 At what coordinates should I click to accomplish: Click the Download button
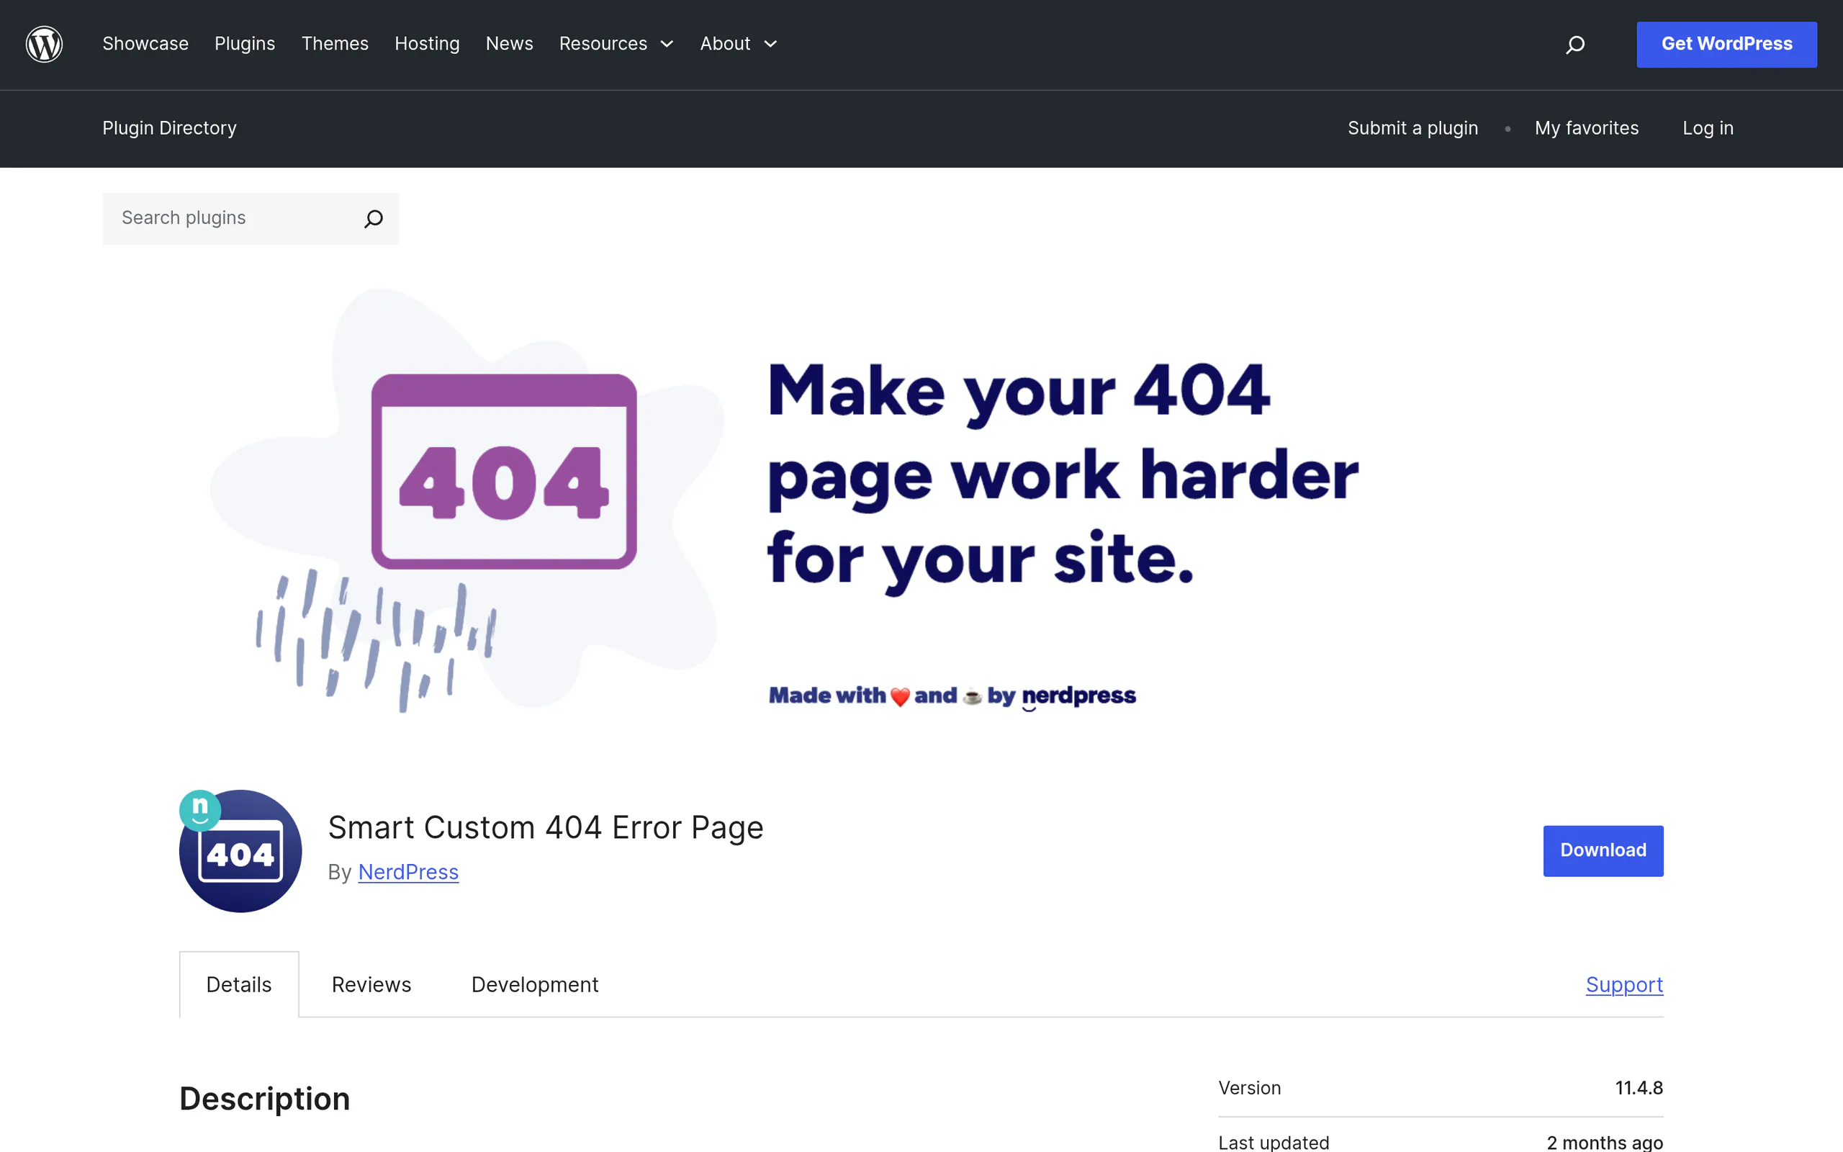(1603, 850)
